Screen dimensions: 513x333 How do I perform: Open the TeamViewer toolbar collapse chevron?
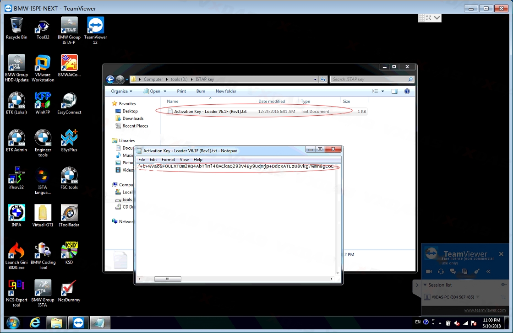point(488,271)
